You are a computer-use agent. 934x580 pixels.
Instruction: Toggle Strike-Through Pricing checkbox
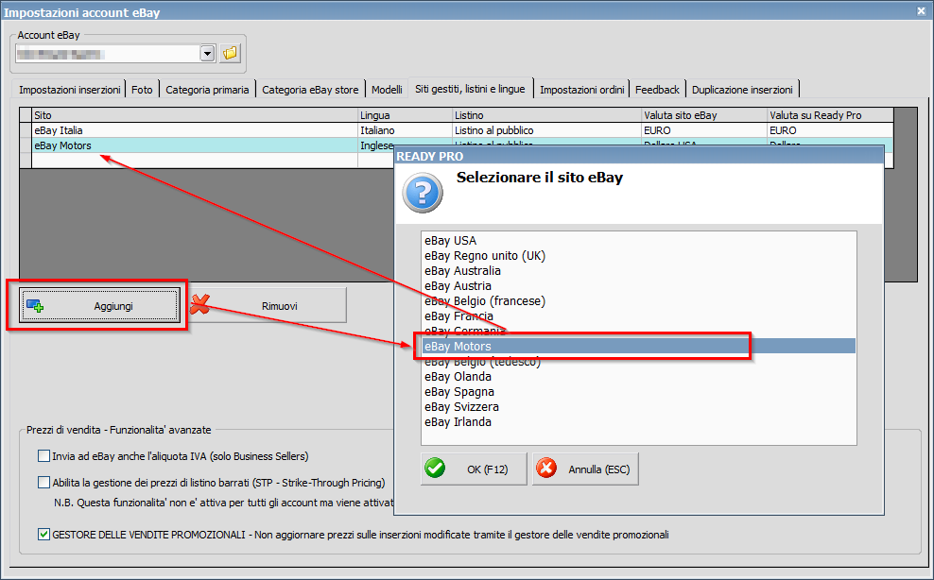(43, 483)
